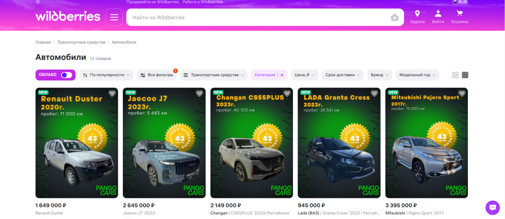
Task: Expand the Срок доставки filter
Action: point(343,75)
